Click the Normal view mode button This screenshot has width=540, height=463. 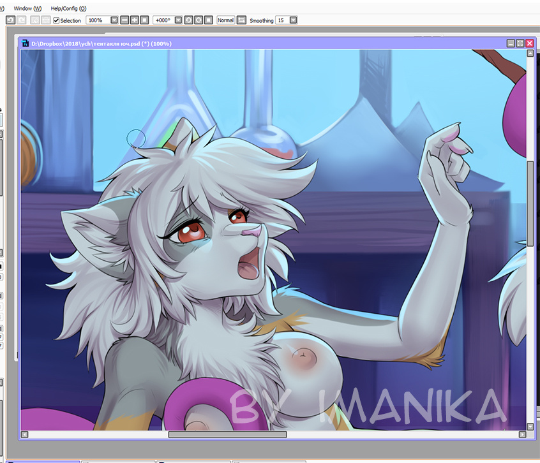[x=225, y=20]
